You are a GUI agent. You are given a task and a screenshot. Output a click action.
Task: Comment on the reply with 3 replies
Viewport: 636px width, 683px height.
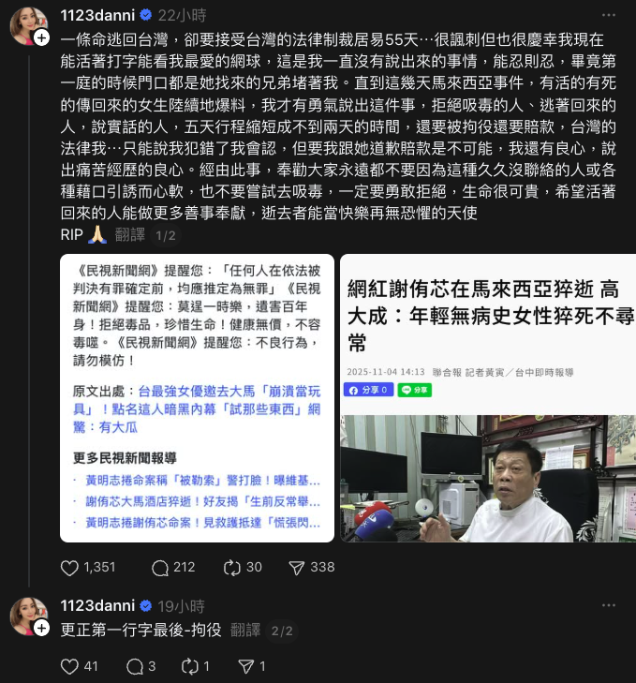pyautogui.click(x=141, y=666)
